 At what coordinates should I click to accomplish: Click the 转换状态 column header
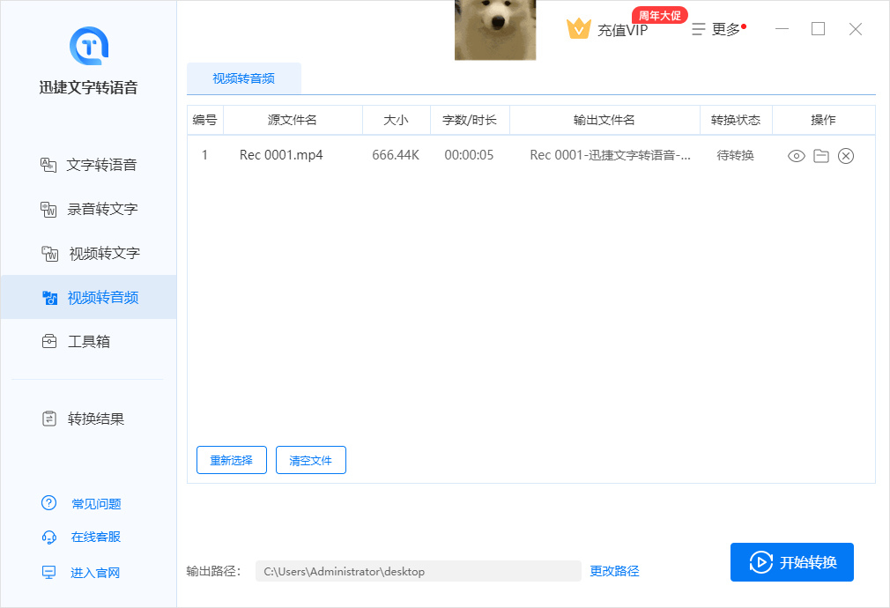736,120
